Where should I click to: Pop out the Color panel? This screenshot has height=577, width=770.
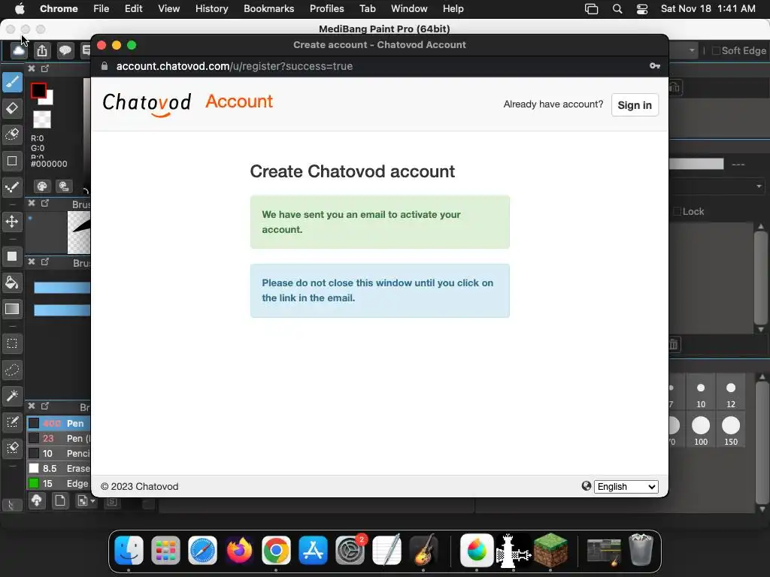pos(45,68)
